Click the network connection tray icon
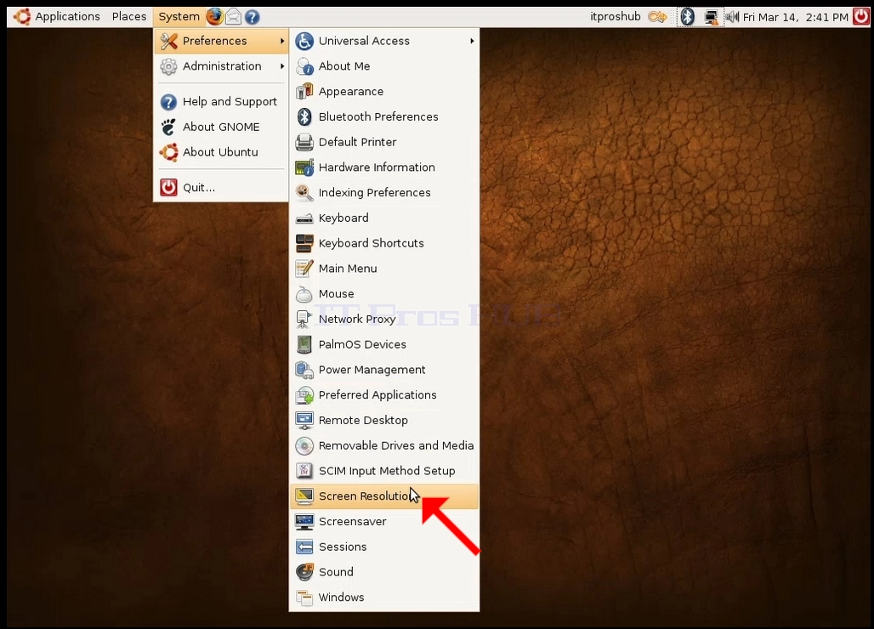 712,17
